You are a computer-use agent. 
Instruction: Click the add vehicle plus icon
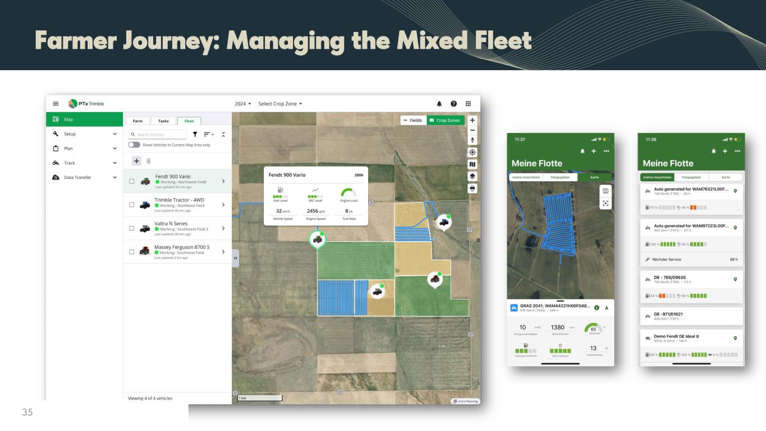136,161
